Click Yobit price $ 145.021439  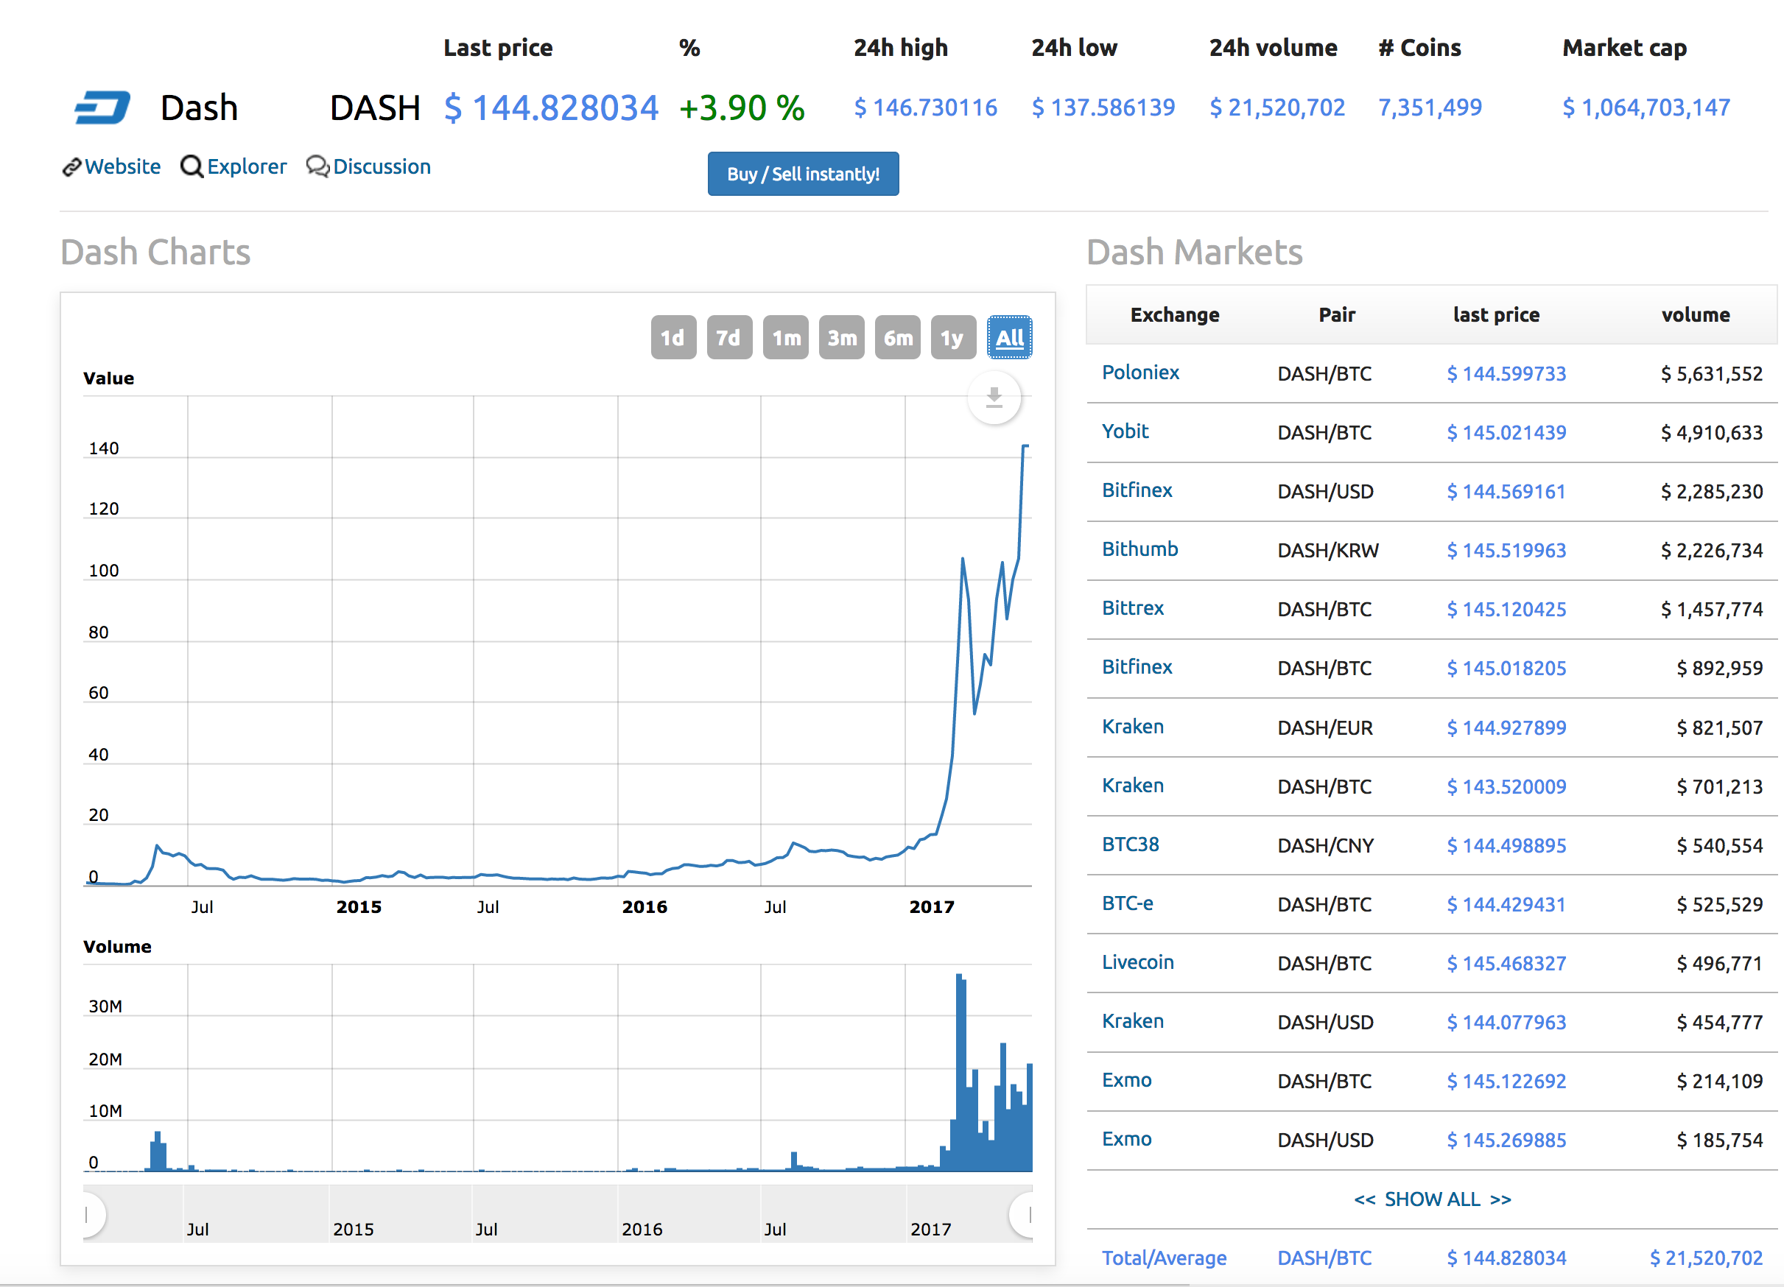tap(1506, 432)
